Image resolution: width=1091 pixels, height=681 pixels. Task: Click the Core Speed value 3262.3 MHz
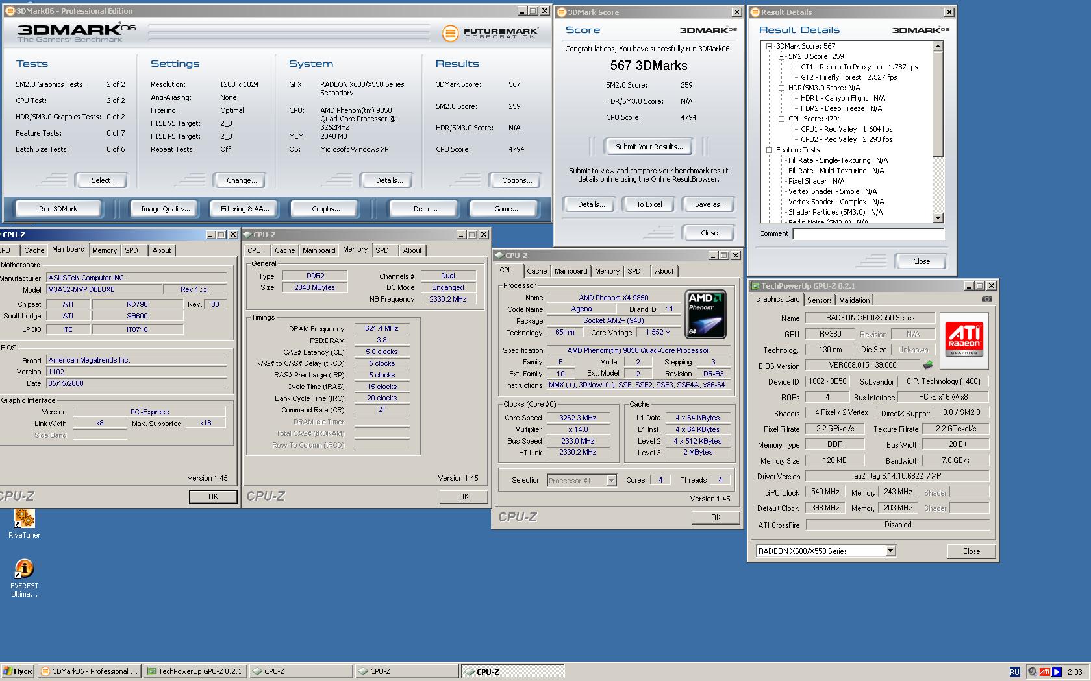[577, 418]
